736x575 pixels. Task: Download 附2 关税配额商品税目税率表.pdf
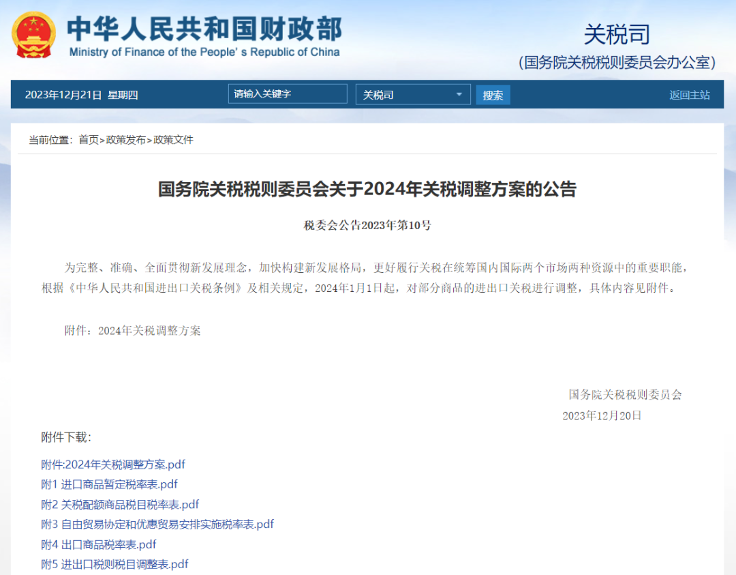[x=120, y=504]
